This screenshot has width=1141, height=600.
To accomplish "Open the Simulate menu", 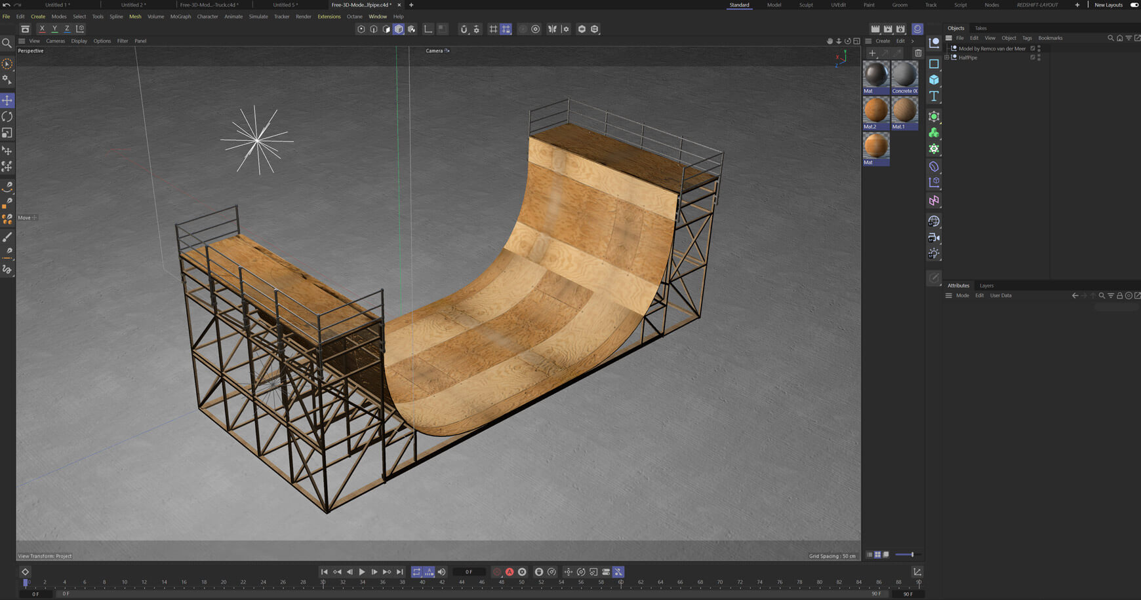I will [x=258, y=16].
